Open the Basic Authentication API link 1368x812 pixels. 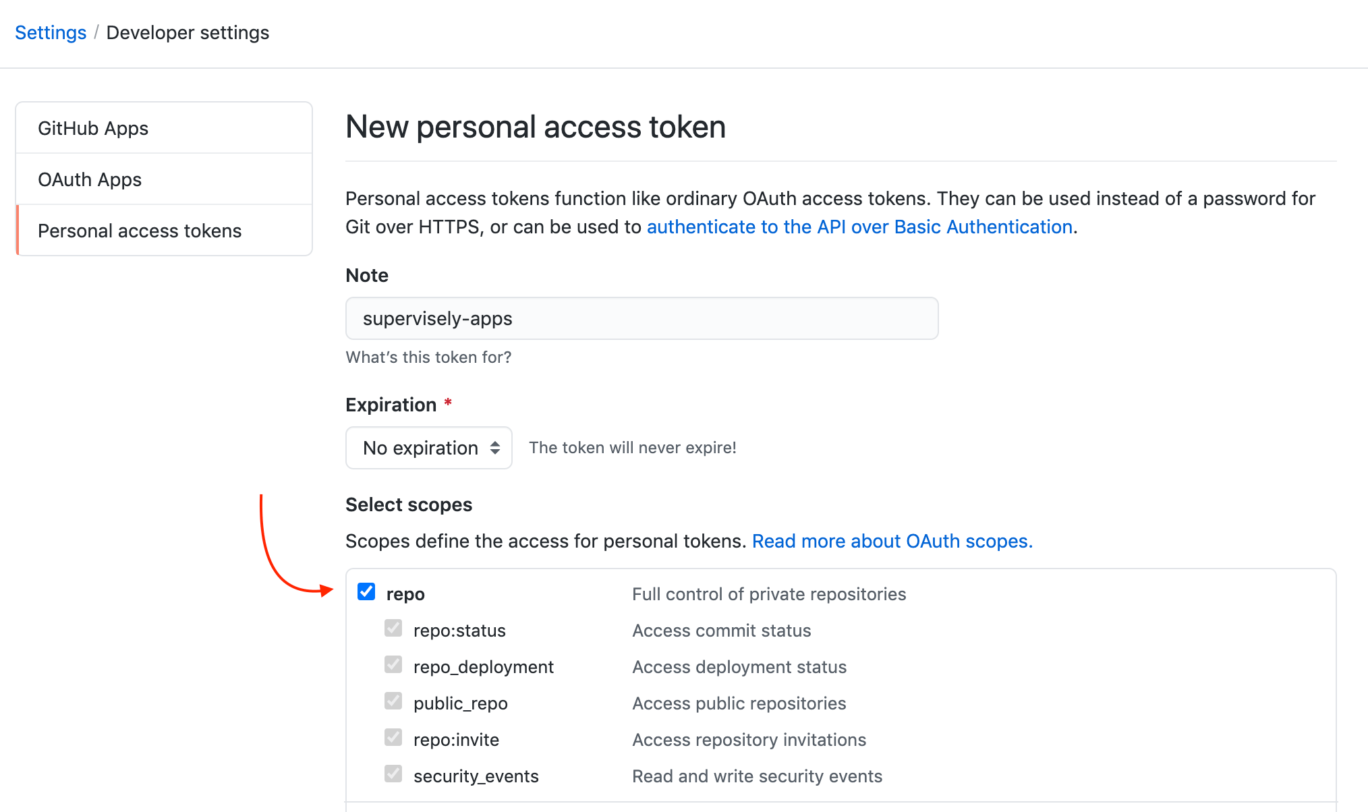[859, 227]
